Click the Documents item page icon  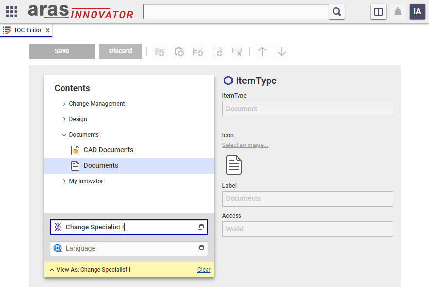point(75,166)
